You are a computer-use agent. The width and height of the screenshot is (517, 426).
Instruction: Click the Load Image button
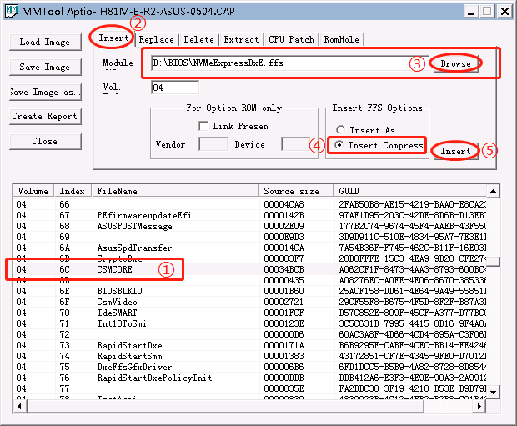pyautogui.click(x=45, y=43)
